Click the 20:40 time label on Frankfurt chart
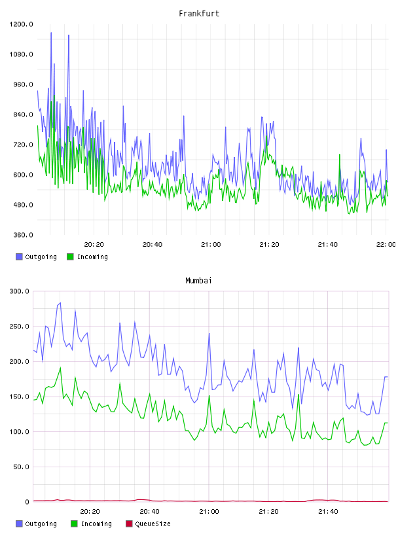398x534 pixels. (152, 245)
